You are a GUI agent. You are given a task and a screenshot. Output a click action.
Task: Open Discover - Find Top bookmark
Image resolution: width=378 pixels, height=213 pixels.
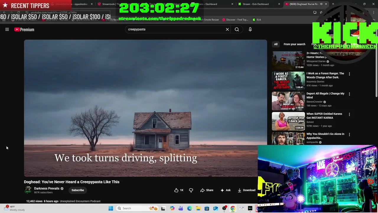[x=235, y=20]
